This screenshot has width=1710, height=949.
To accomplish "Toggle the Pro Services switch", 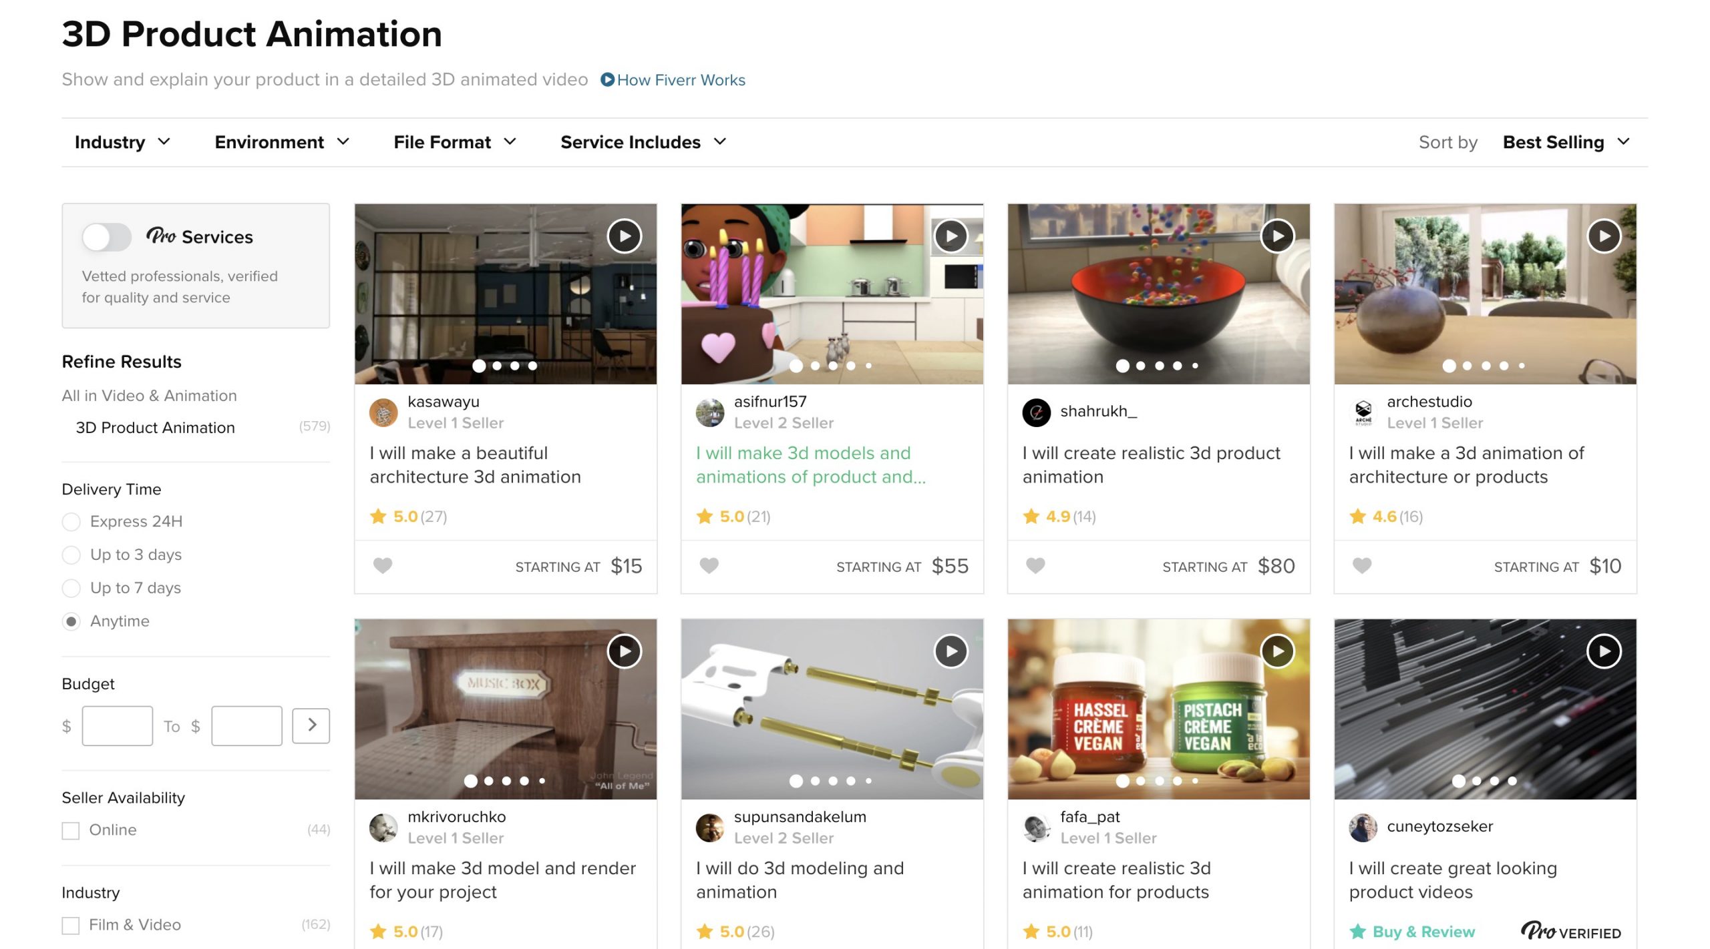I will click(106, 237).
